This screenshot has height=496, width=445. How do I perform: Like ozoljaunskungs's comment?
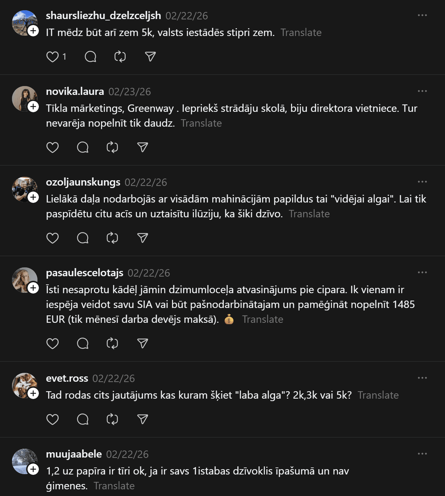click(53, 238)
